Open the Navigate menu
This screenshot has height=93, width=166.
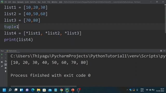(x=20, y=2)
